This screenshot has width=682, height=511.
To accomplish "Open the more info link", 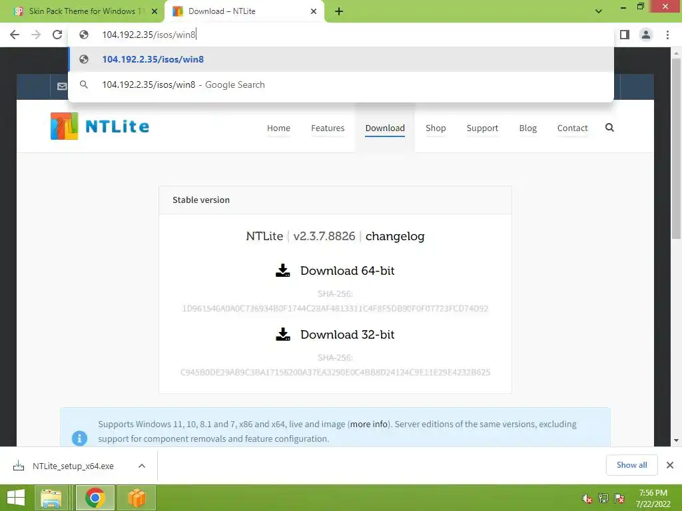I will click(368, 424).
